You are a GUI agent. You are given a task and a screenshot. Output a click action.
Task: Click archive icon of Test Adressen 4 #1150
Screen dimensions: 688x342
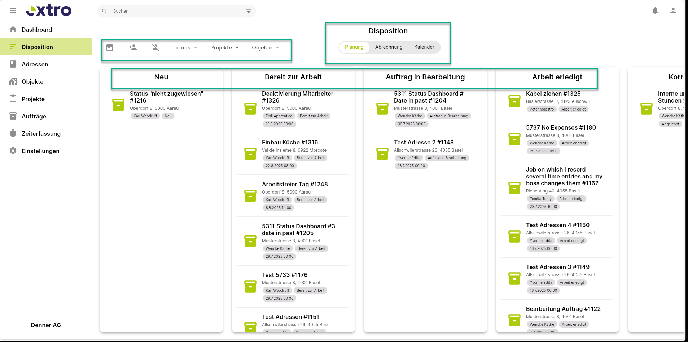(x=514, y=237)
